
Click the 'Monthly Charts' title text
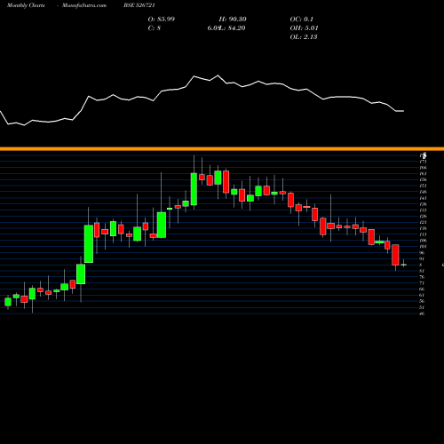26,5
